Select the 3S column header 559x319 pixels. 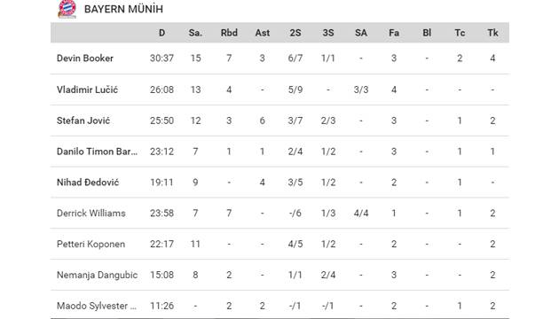point(328,33)
